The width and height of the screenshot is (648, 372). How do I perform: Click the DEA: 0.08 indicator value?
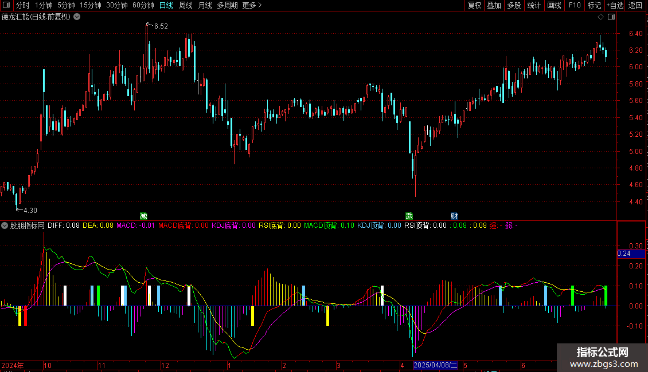(98, 225)
